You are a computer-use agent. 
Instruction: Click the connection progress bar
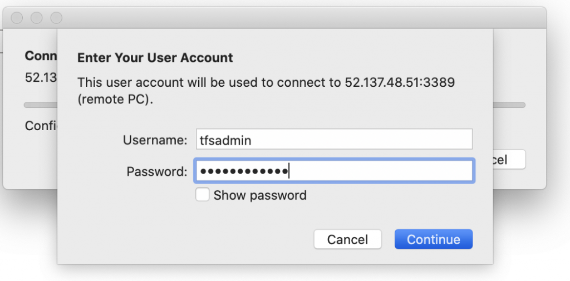tap(509, 105)
